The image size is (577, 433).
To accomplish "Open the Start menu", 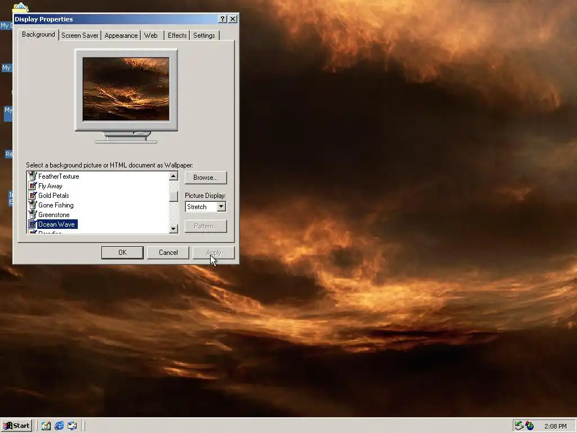I will 16,426.
